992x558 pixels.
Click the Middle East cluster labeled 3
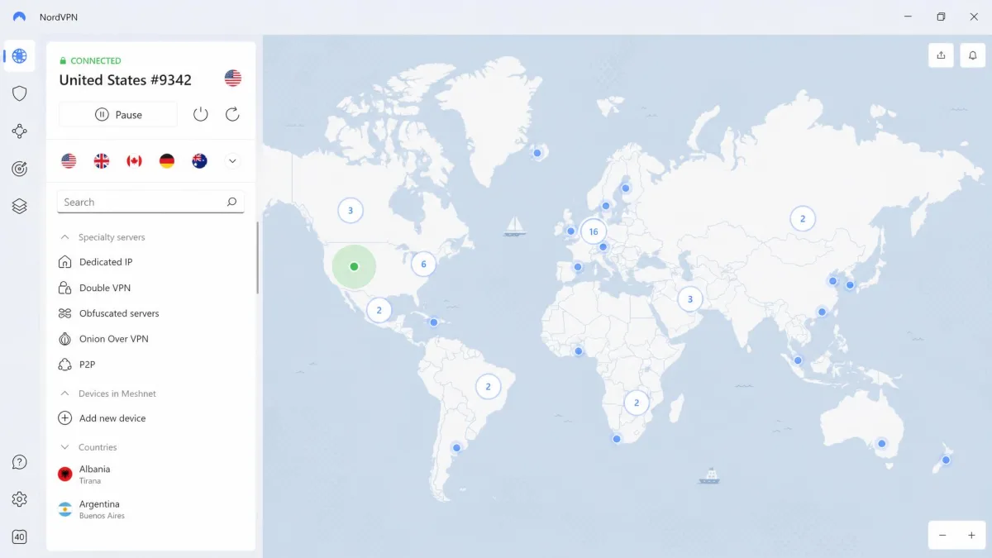690,299
